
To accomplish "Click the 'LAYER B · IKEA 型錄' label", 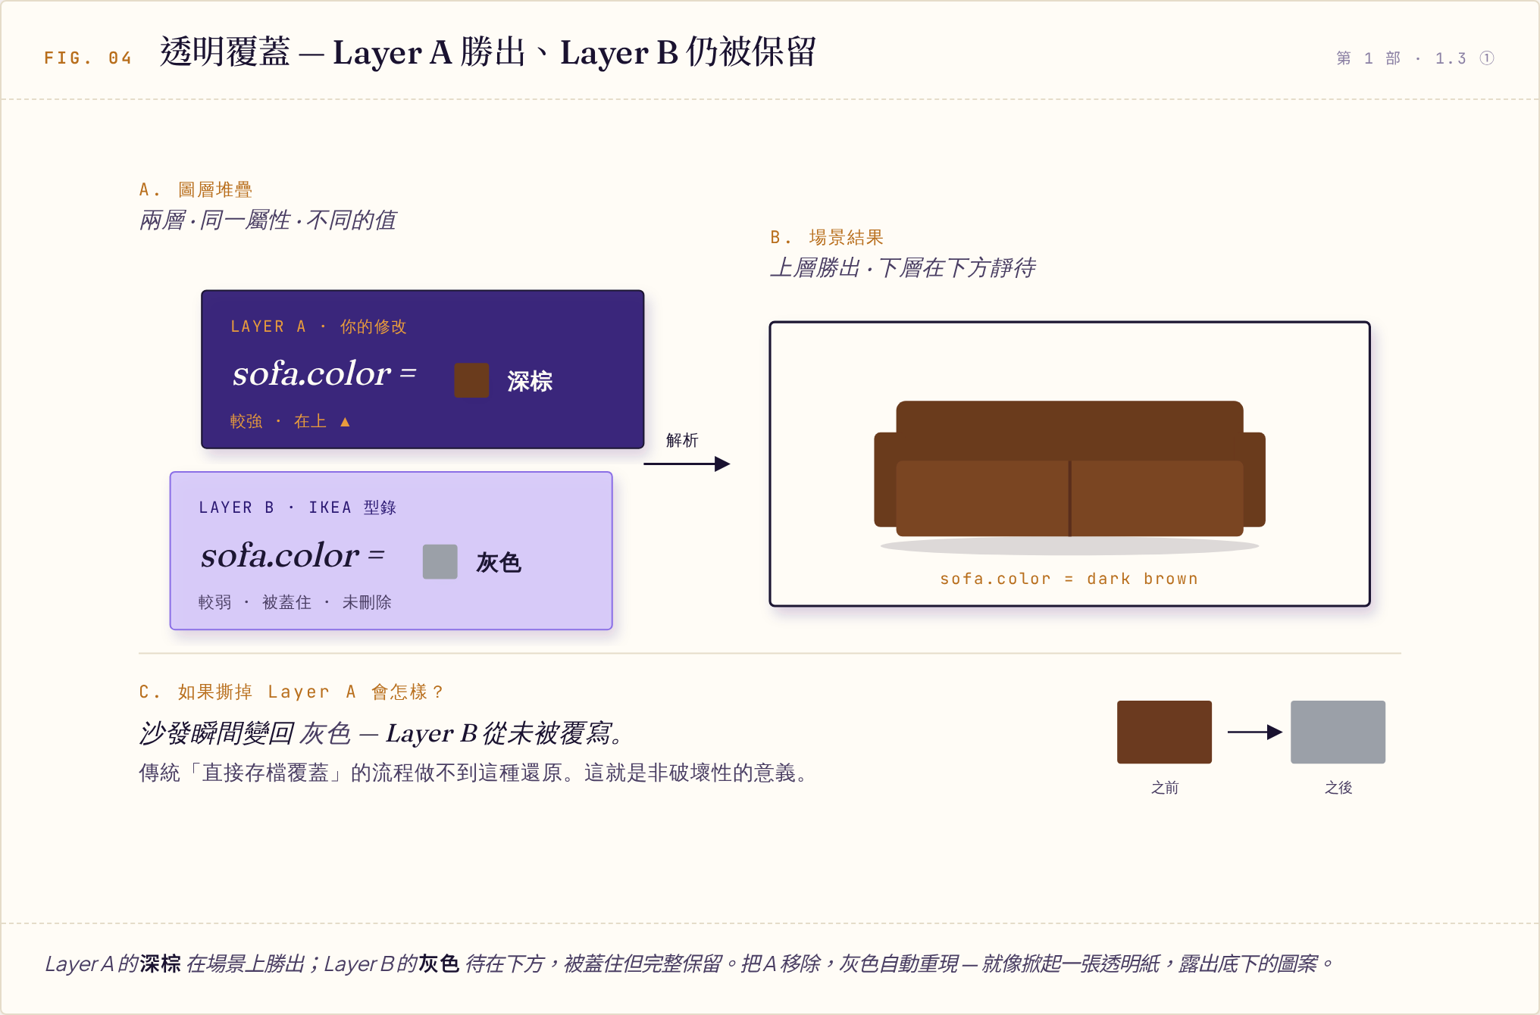I will pyautogui.click(x=297, y=507).
